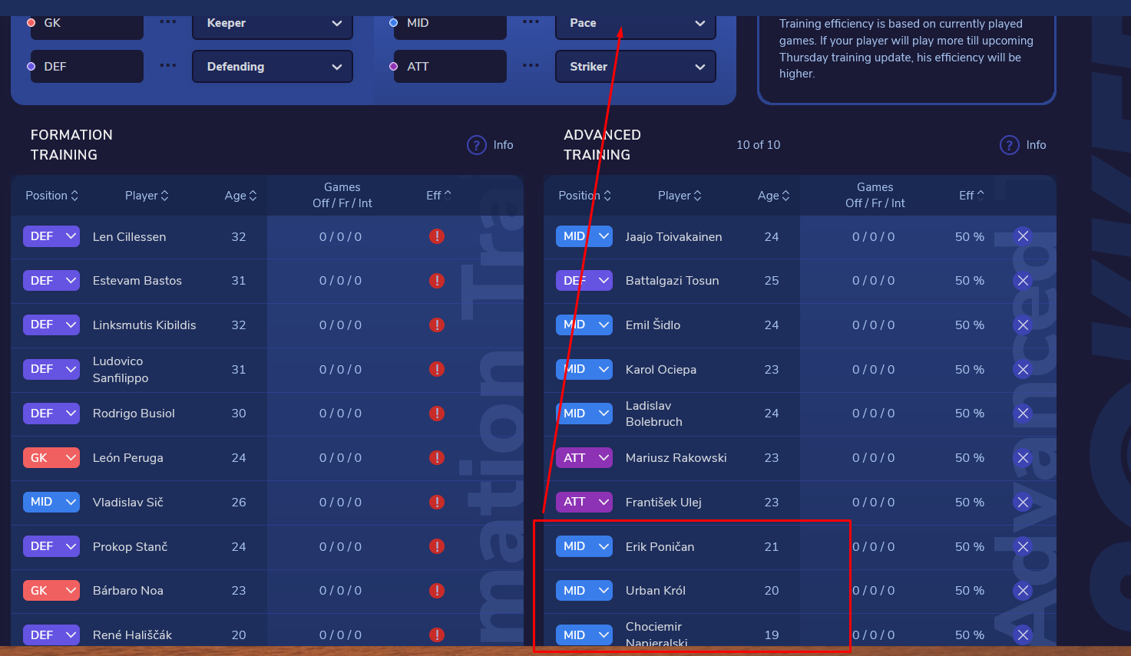The image size is (1131, 656).
Task: Open MID row three-dots menu
Action: click(x=531, y=22)
